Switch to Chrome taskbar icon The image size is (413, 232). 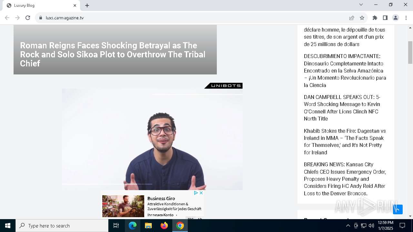[x=180, y=226]
